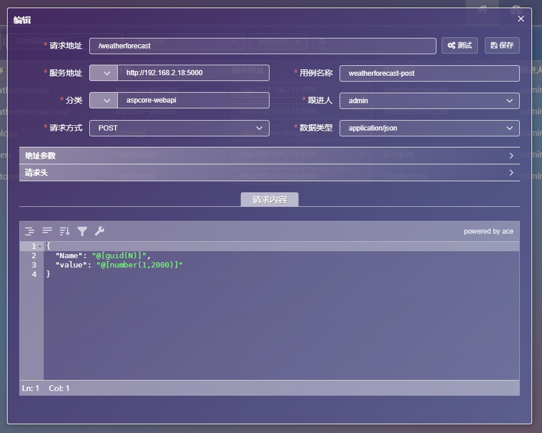Click the 服务地址 field http://192.168.2.18:5000
The image size is (542, 433).
coord(193,73)
